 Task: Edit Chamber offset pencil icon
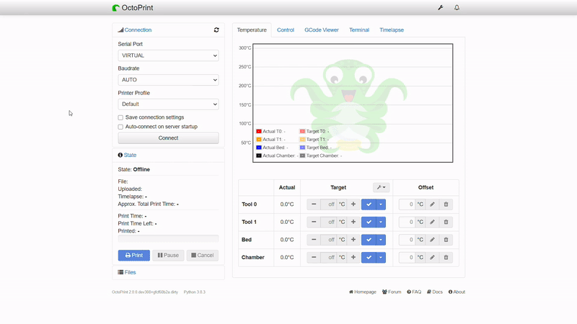432,257
